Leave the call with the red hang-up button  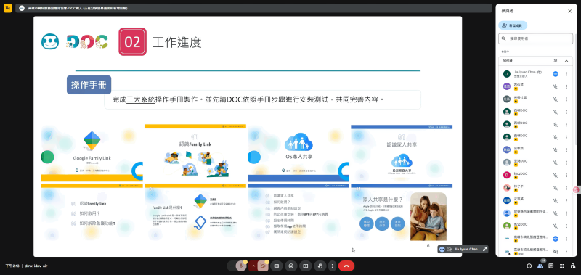click(346, 266)
